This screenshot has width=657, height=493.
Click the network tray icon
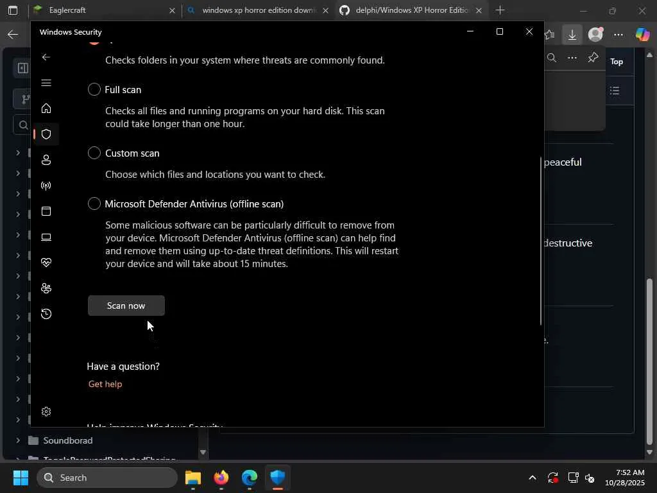pyautogui.click(x=573, y=478)
